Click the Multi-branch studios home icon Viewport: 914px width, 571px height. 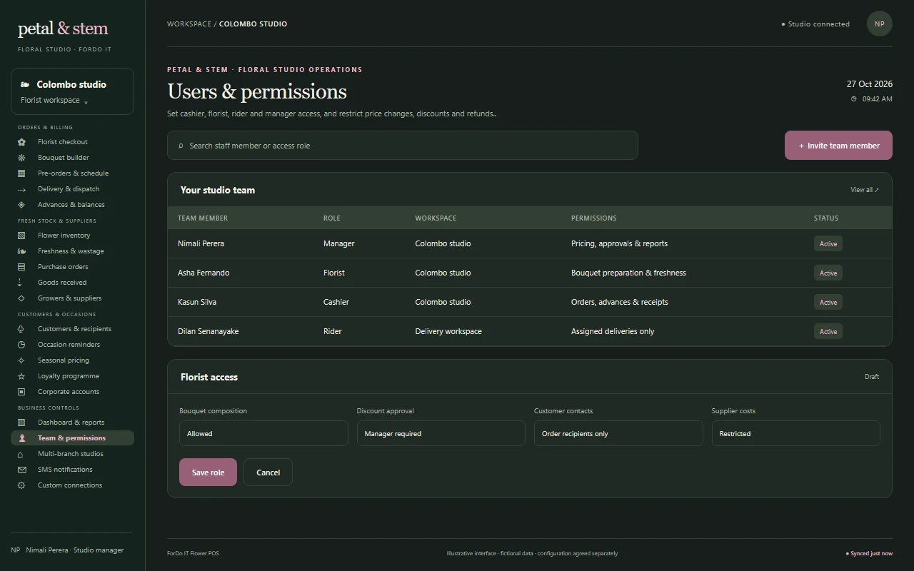pyautogui.click(x=21, y=454)
